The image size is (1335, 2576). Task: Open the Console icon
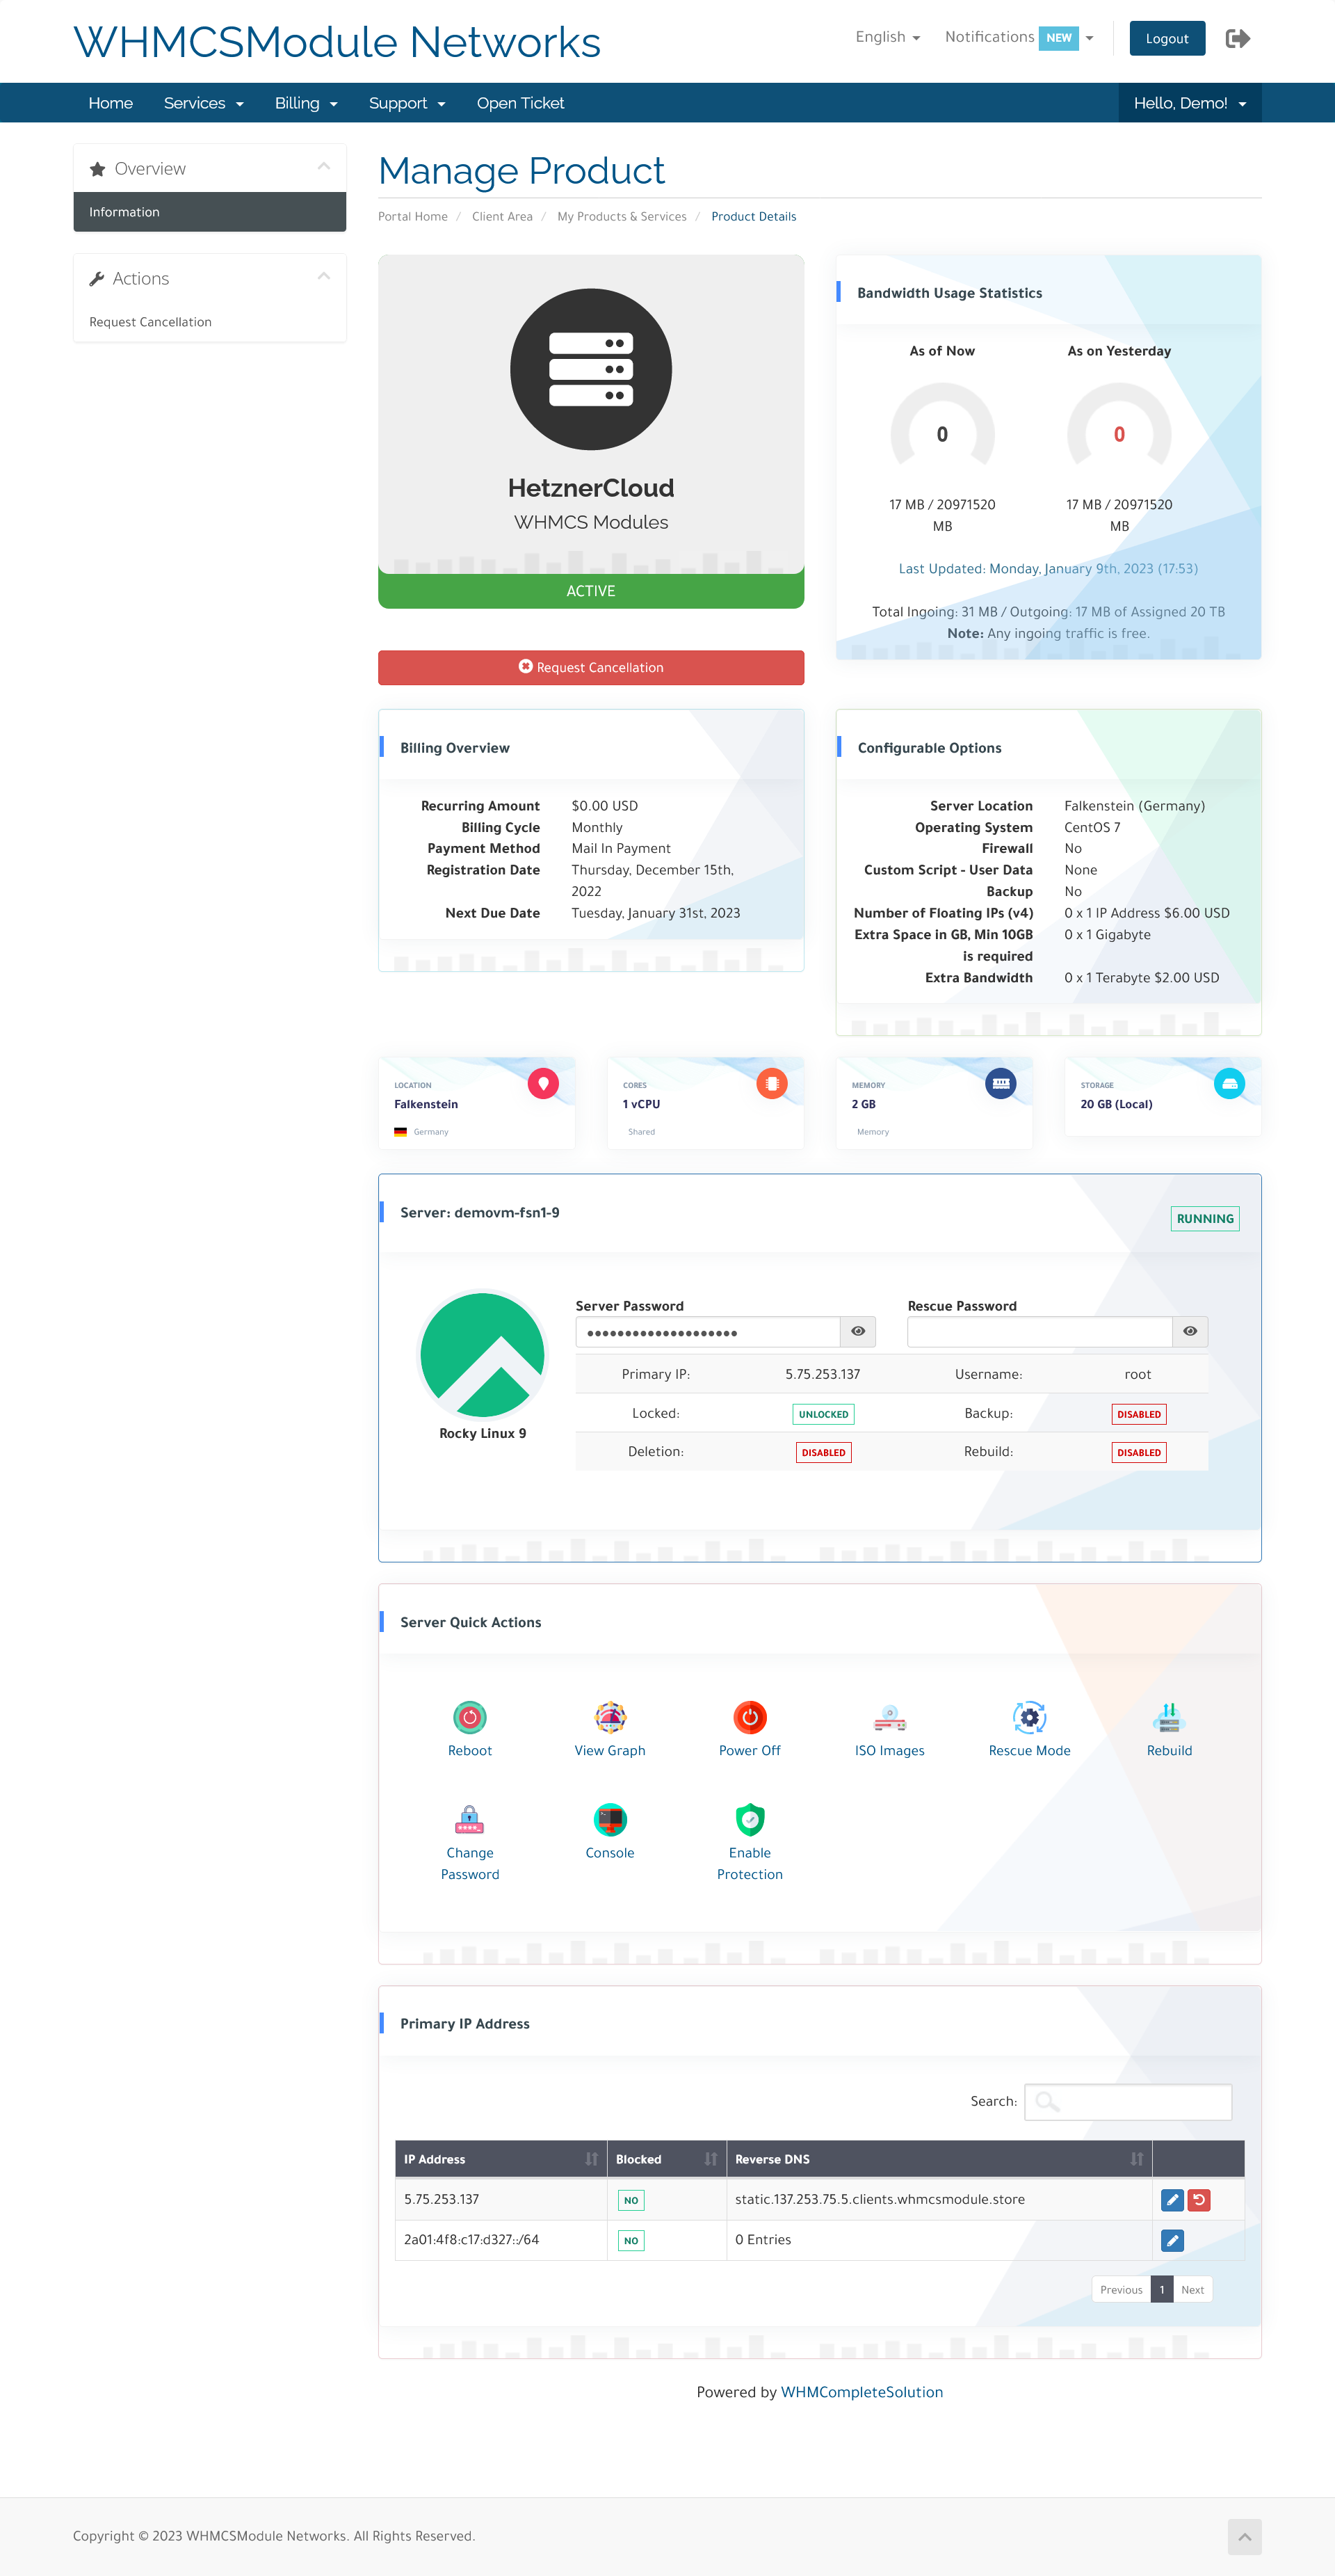click(610, 1820)
